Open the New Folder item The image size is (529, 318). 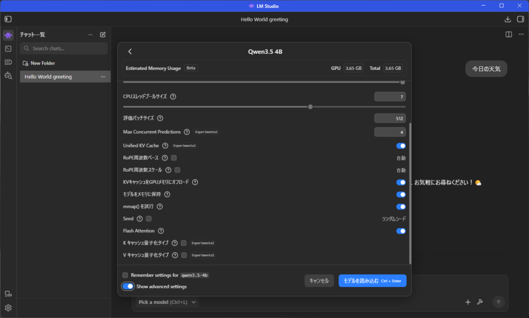point(42,63)
